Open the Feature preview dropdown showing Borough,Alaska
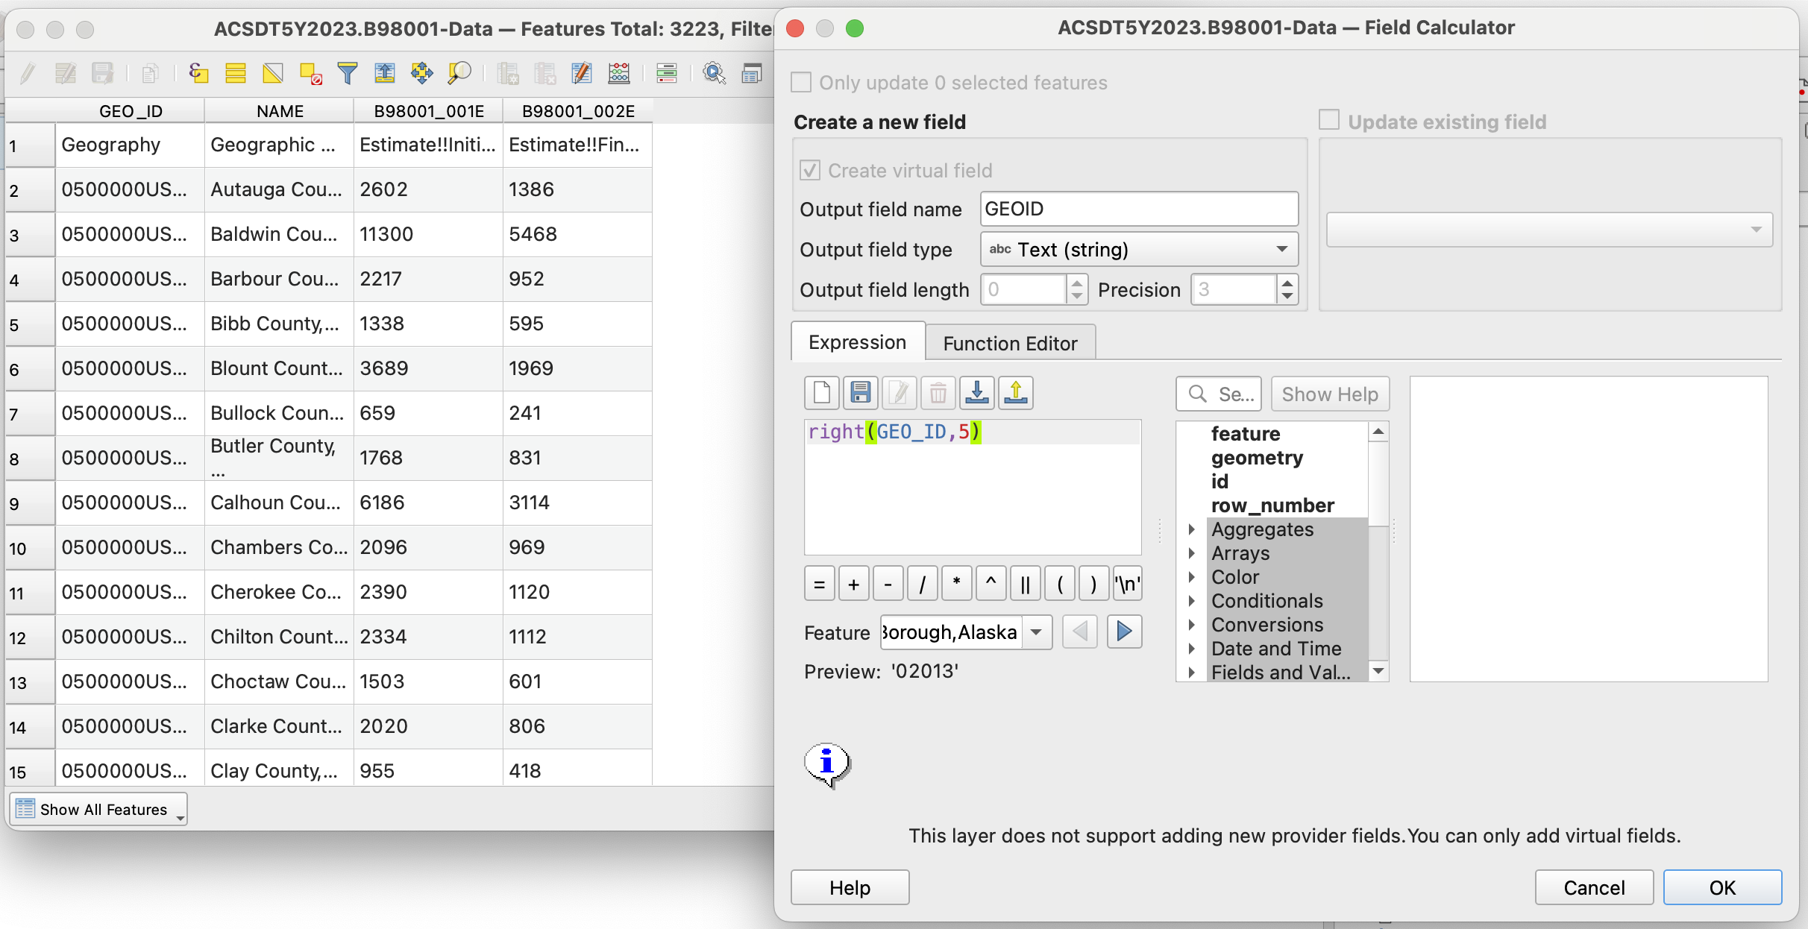This screenshot has height=929, width=1808. coord(1035,632)
